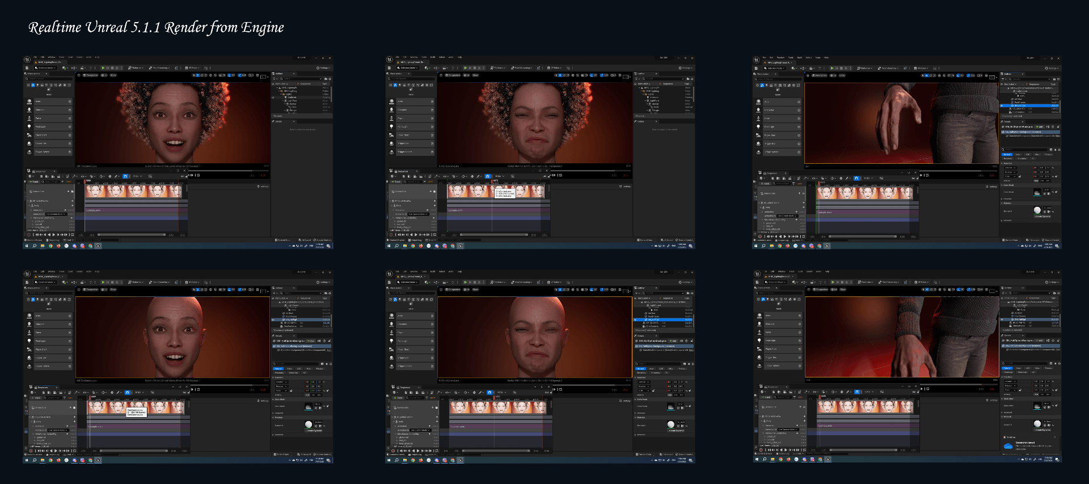
Task: Open Edit menu in curly-hair grimacing window
Action: point(404,57)
